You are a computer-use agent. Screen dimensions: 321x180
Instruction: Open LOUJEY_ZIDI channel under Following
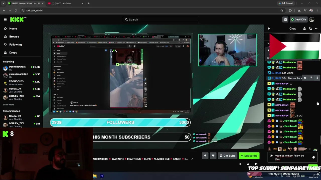pyautogui.click(x=21, y=97)
